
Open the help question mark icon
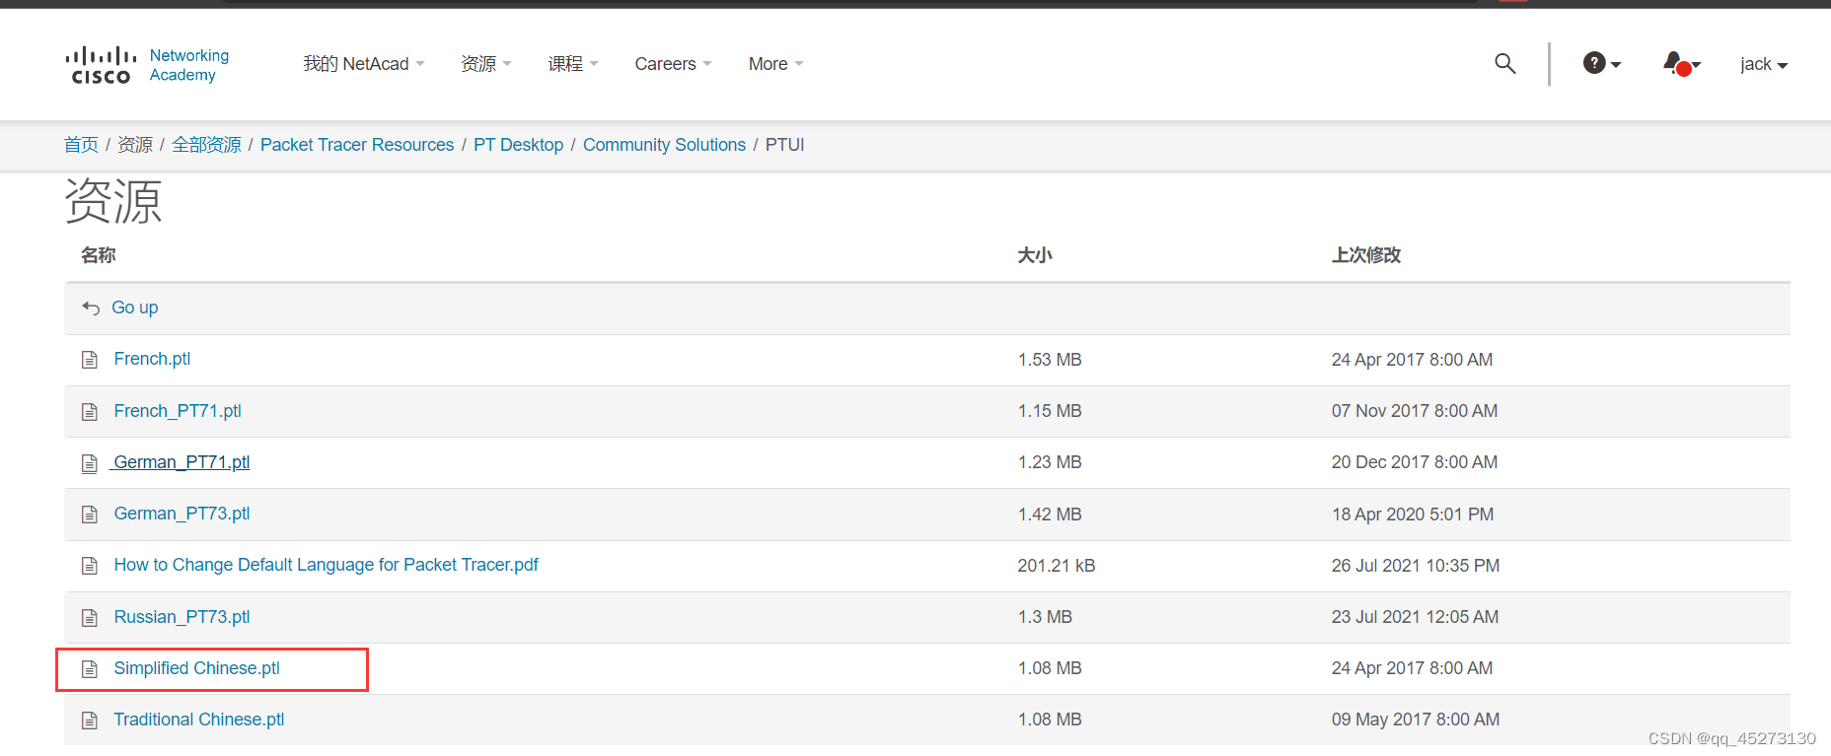coord(1594,63)
